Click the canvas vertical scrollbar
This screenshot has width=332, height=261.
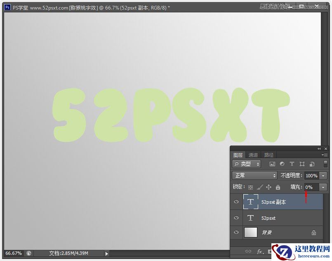pos(324,79)
